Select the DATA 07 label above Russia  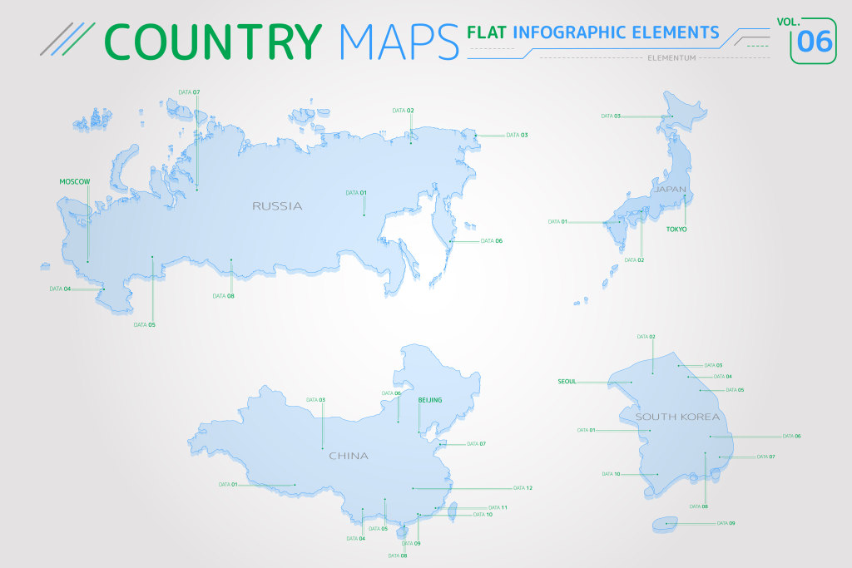coord(189,91)
